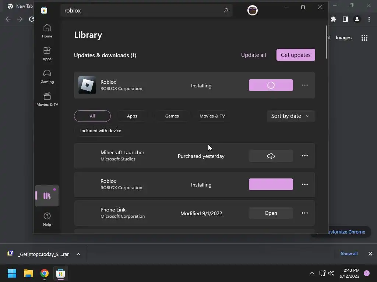Click Show all downloads link
Image resolution: width=377 pixels, height=282 pixels.
click(349, 254)
